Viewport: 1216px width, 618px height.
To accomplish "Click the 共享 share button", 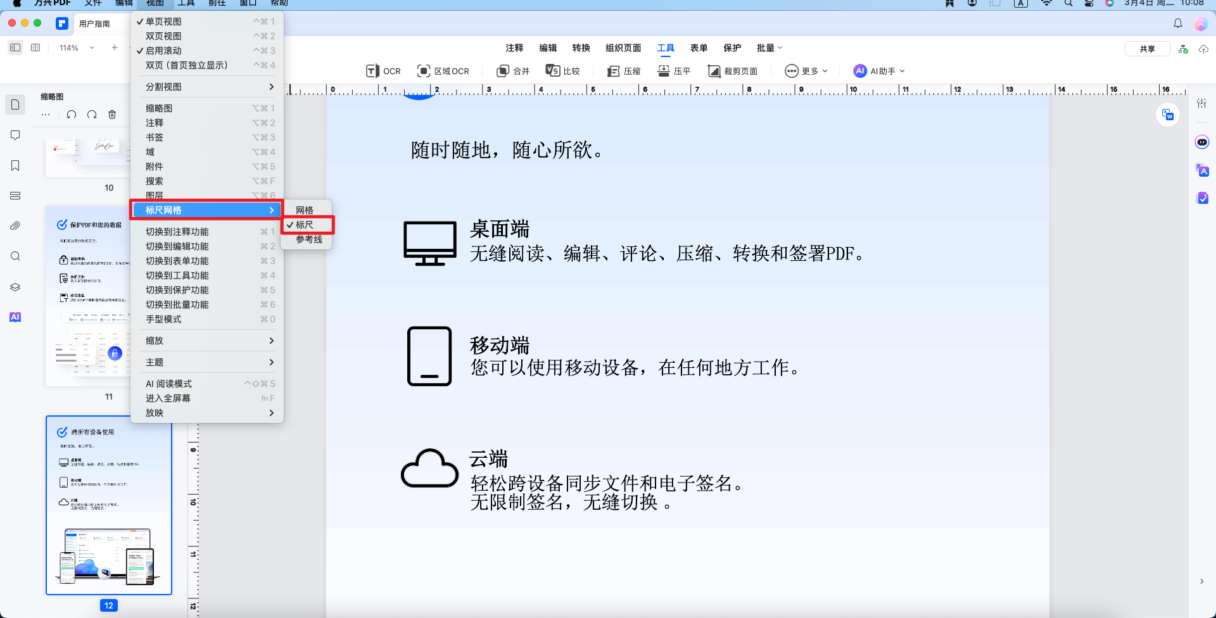I will pyautogui.click(x=1148, y=48).
